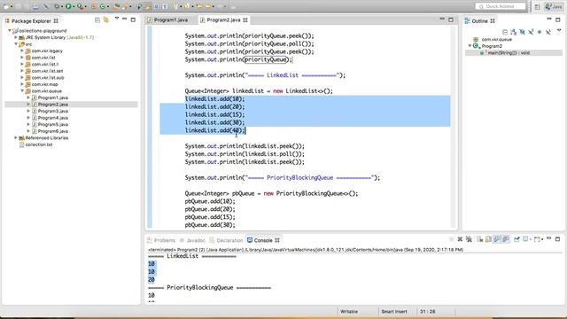Expand JRE System Library node

[16, 37]
